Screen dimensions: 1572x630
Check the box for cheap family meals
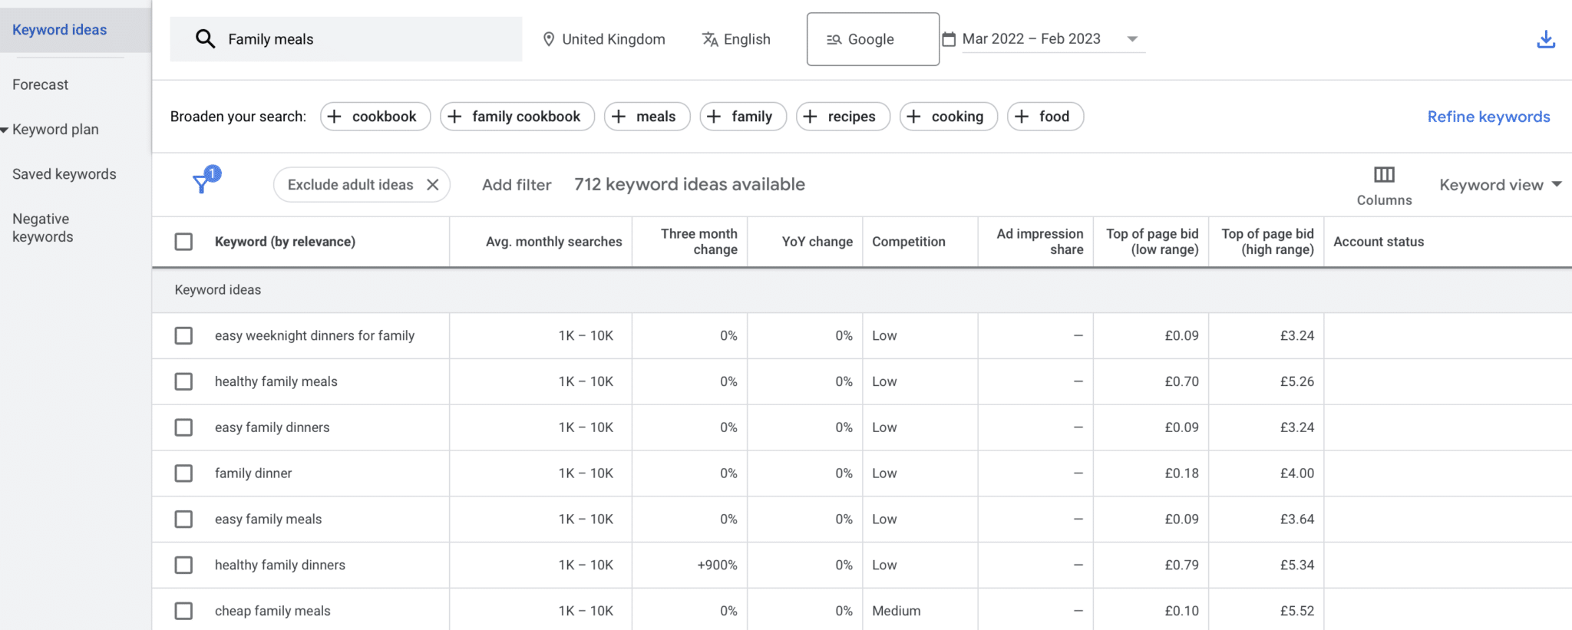point(183,611)
